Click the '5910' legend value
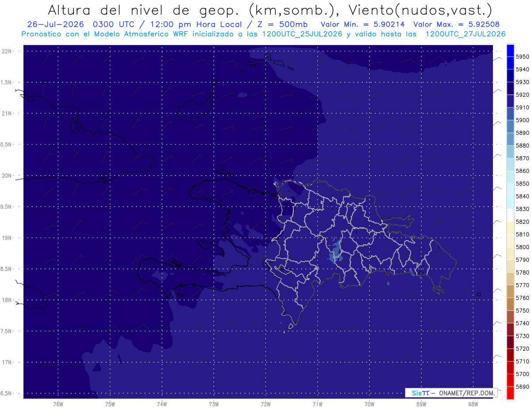The width and height of the screenshot is (531, 410). pos(523,107)
